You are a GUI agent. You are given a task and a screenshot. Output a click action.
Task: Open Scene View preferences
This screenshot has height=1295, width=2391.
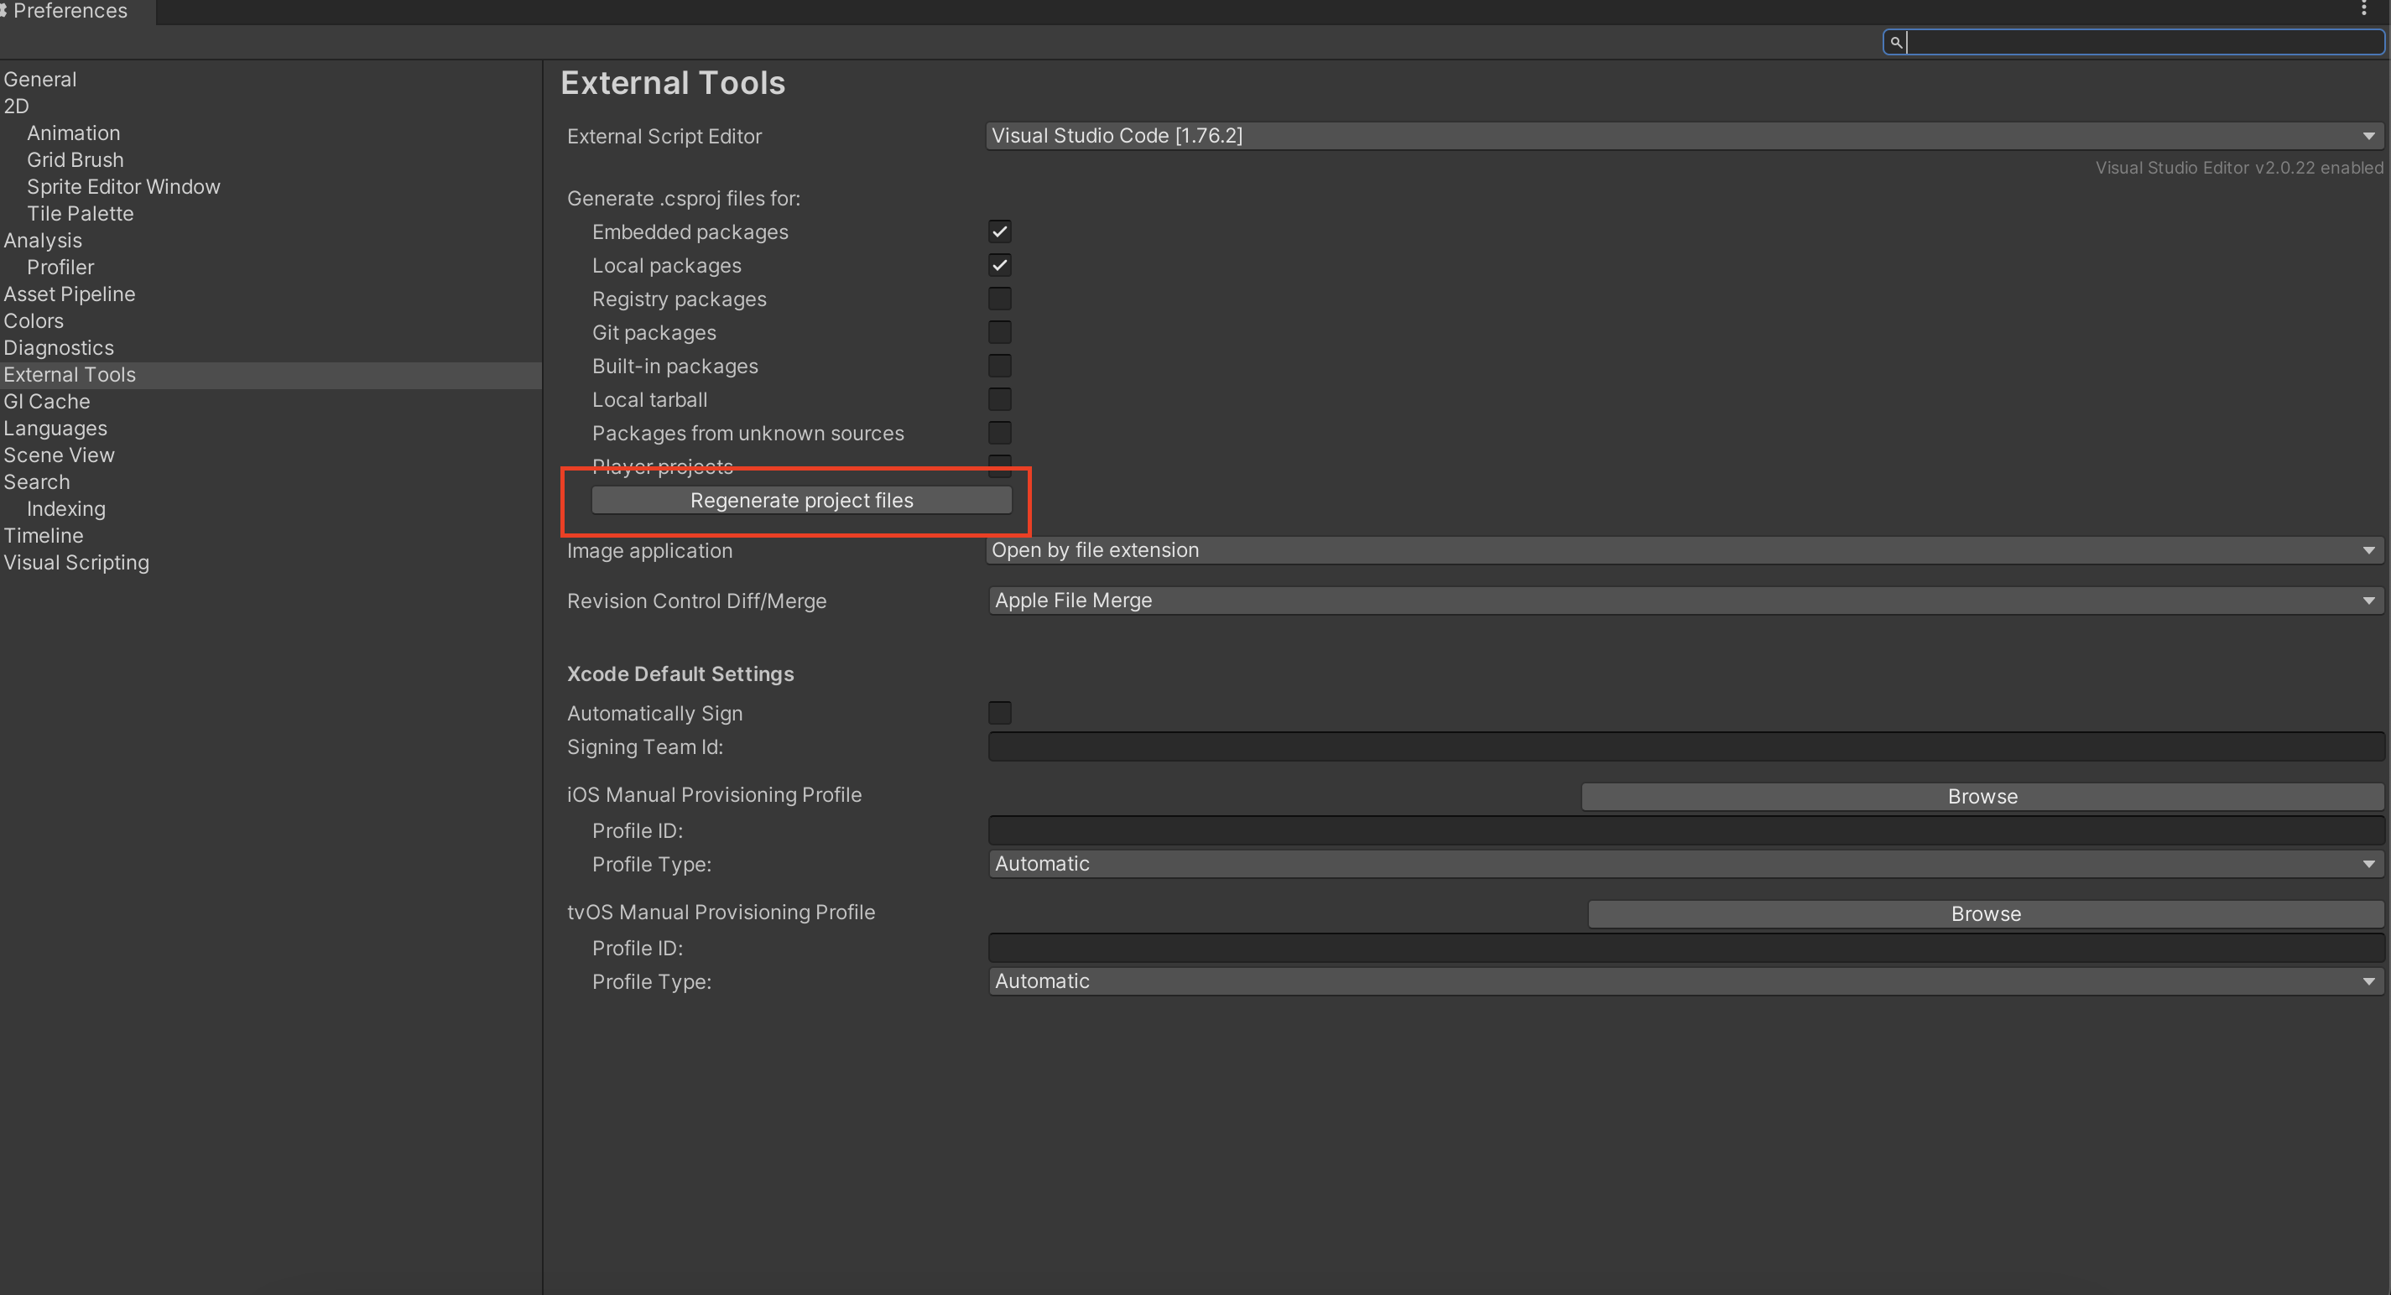tap(60, 455)
